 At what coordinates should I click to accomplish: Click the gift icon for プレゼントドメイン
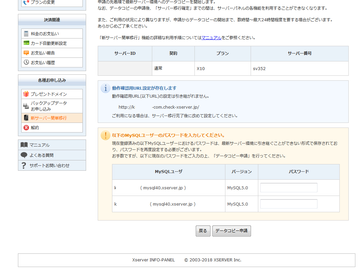tap(26, 94)
